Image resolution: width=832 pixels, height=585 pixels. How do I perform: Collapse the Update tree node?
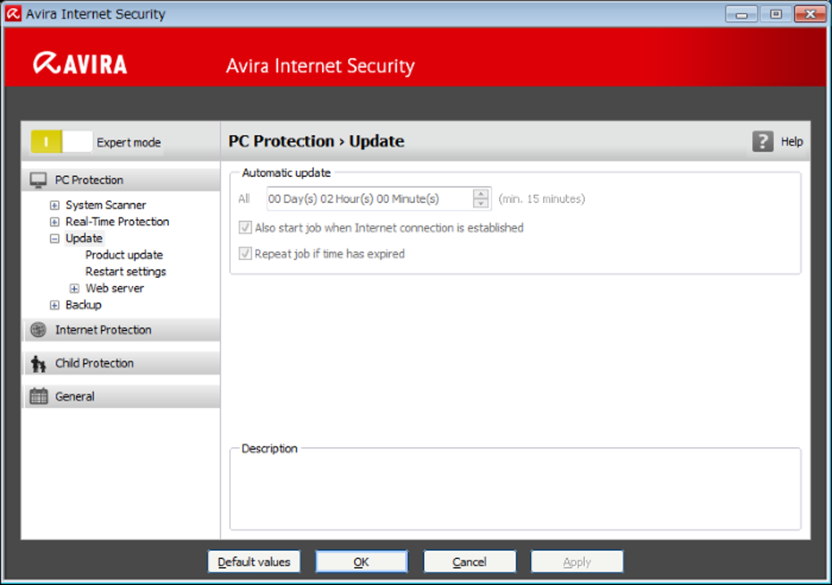[x=55, y=239]
